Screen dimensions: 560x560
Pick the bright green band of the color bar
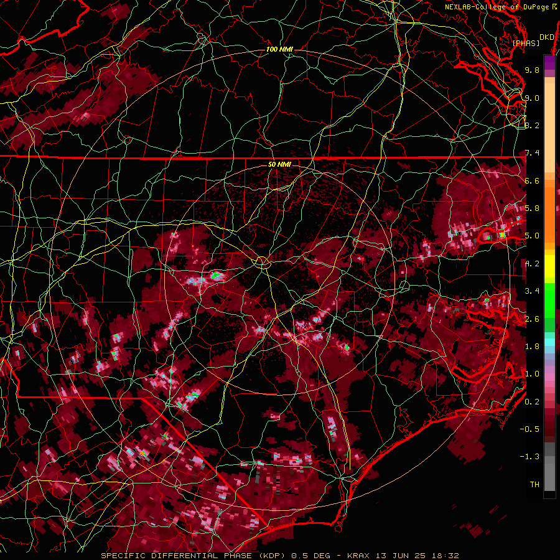tap(549, 300)
